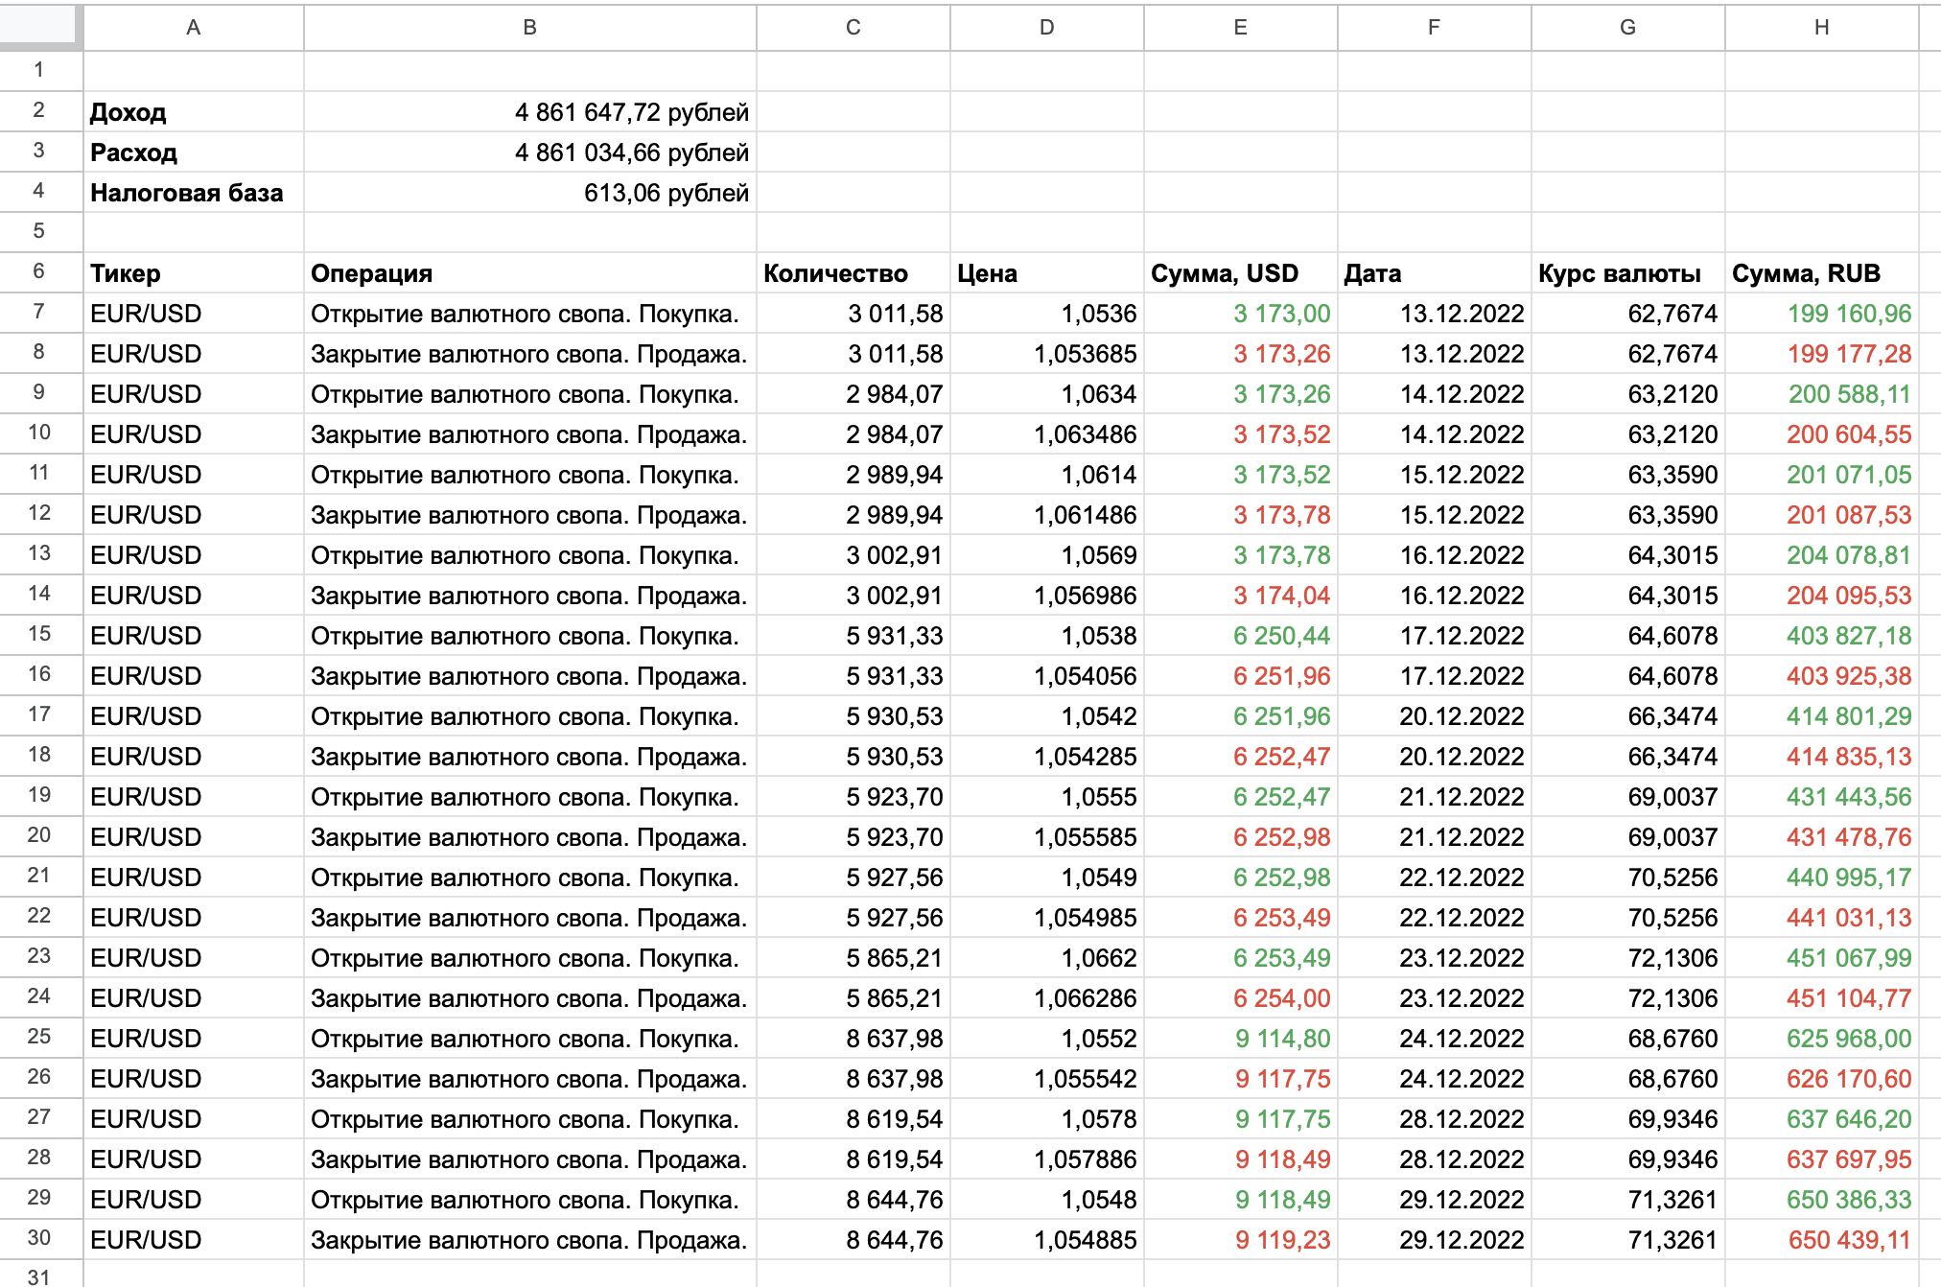Select rate '64,6078' in row 16

(x=1628, y=676)
